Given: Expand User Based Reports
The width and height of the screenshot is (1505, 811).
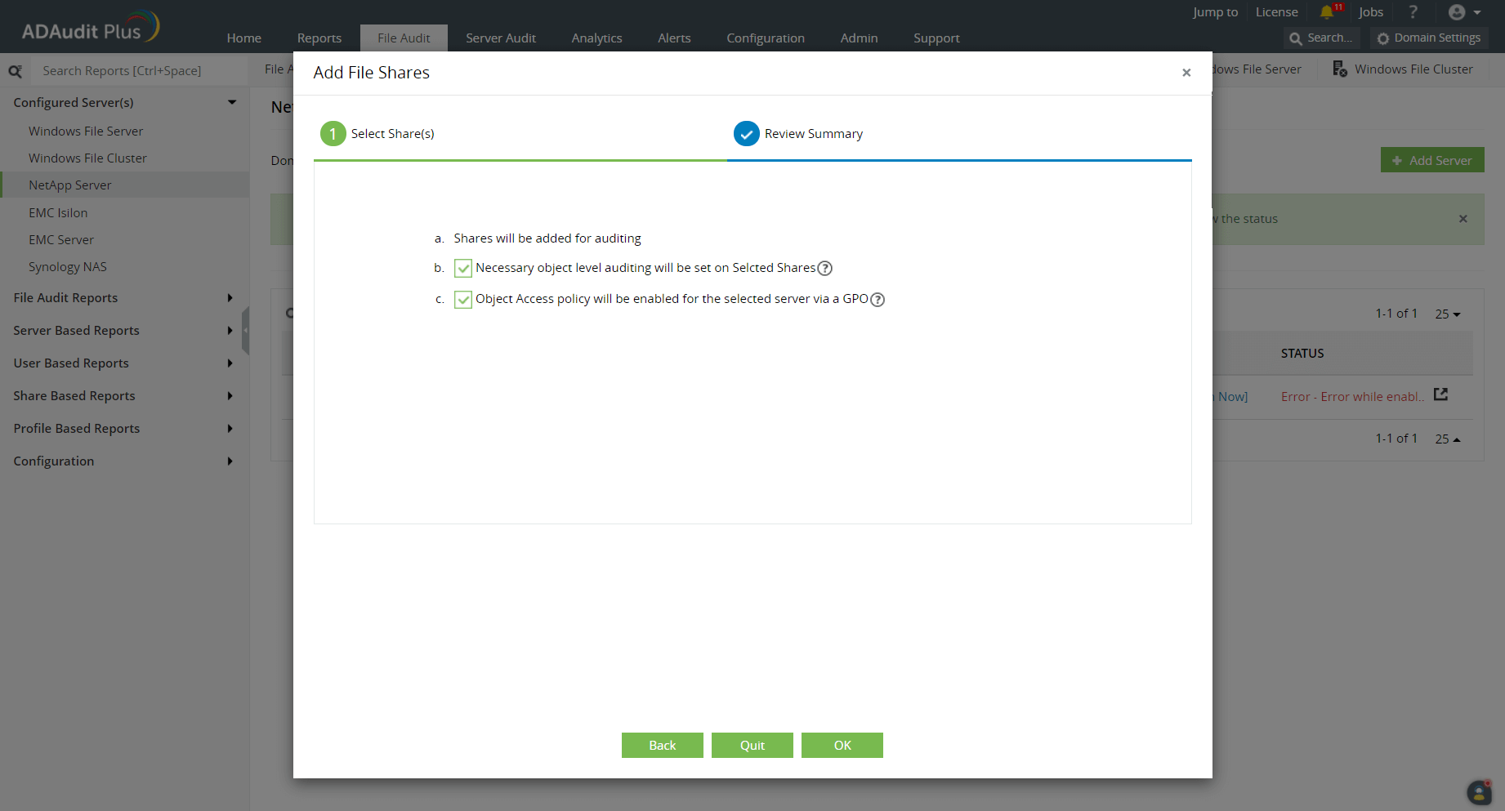Looking at the screenshot, I should coord(230,363).
